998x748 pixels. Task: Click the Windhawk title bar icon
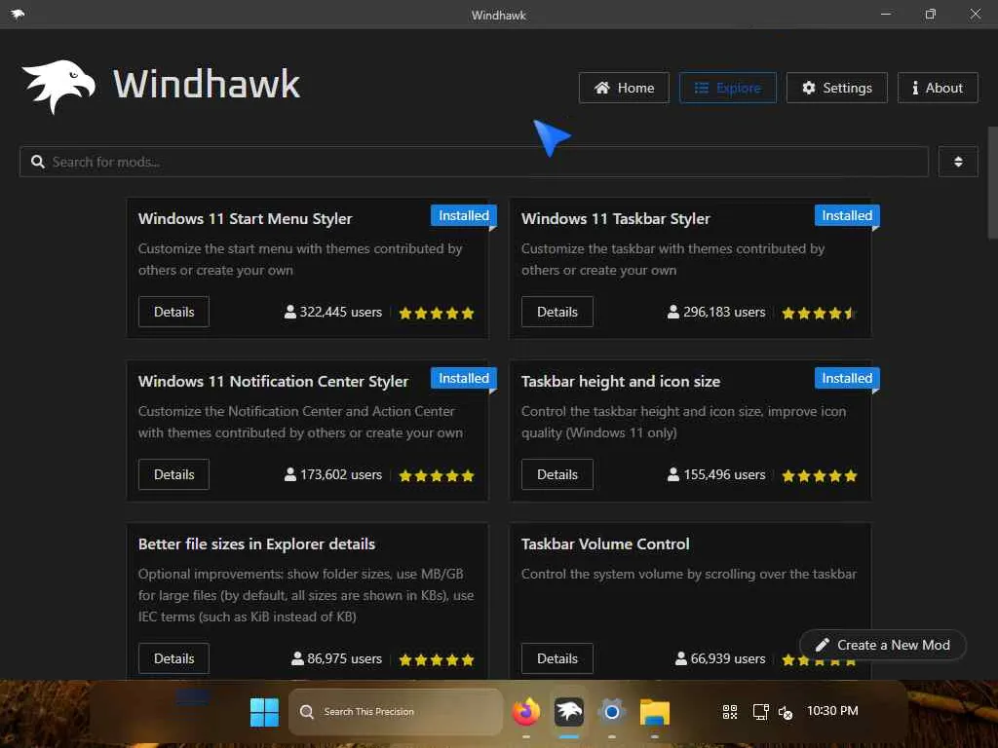tap(18, 14)
